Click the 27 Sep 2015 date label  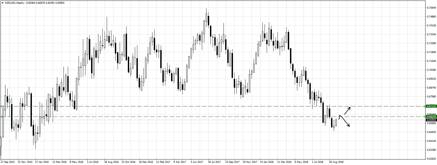pos(8,162)
